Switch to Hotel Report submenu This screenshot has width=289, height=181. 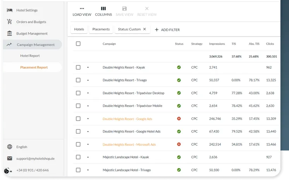click(x=30, y=56)
